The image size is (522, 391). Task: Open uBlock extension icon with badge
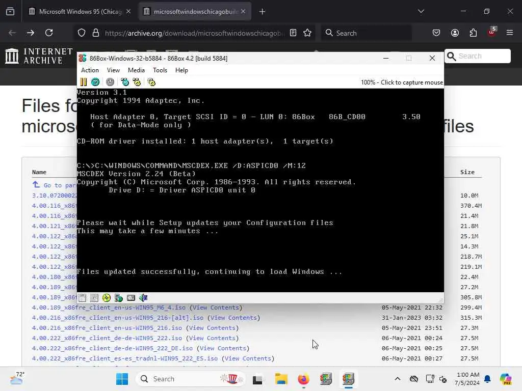(x=492, y=32)
